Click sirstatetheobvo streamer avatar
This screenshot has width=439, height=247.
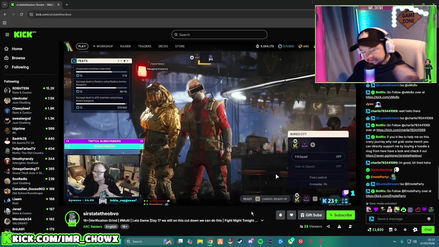click(x=72, y=218)
